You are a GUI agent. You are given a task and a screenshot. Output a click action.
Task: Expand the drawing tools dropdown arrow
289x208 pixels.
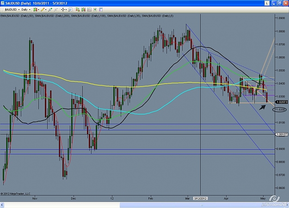point(46,10)
